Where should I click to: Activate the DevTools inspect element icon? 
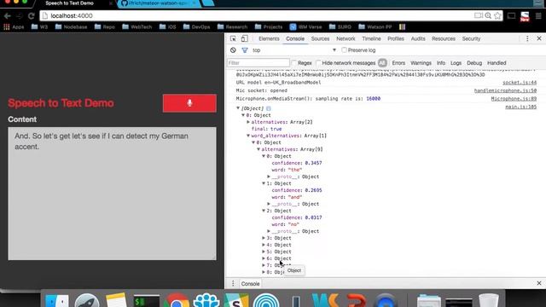[233, 38]
